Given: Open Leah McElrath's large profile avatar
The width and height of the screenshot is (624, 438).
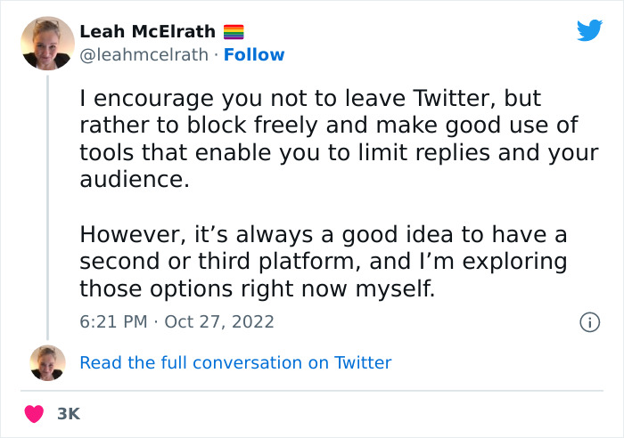Looking at the screenshot, I should 47,43.
